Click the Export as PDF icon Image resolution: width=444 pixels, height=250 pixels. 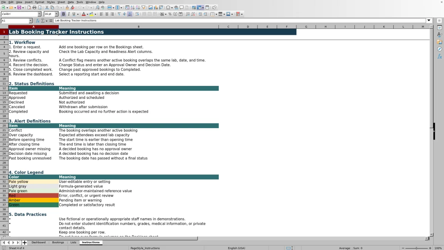[x=29, y=7]
